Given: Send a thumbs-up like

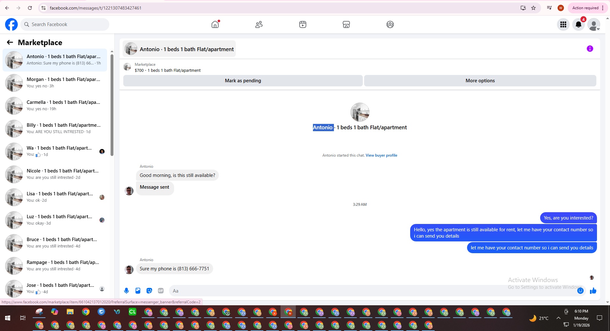Looking at the screenshot, I should click(593, 291).
